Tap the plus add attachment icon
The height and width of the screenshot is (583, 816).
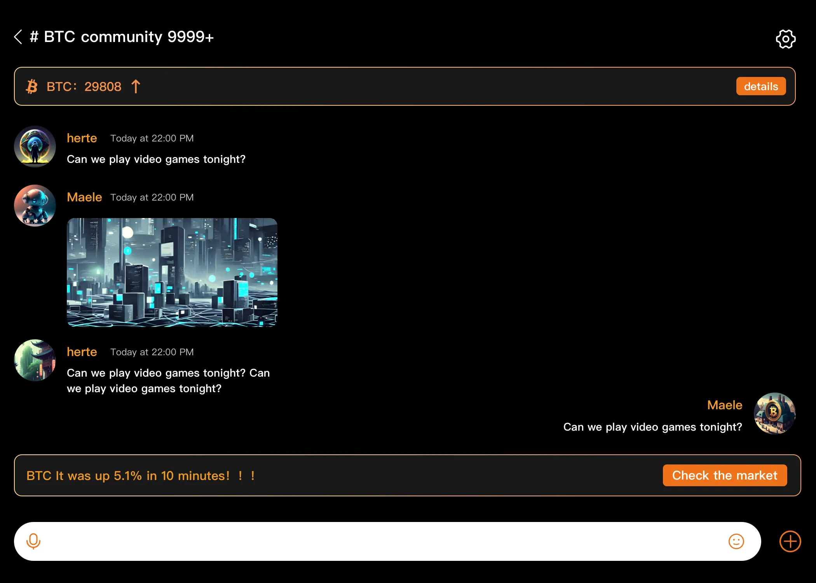(790, 541)
